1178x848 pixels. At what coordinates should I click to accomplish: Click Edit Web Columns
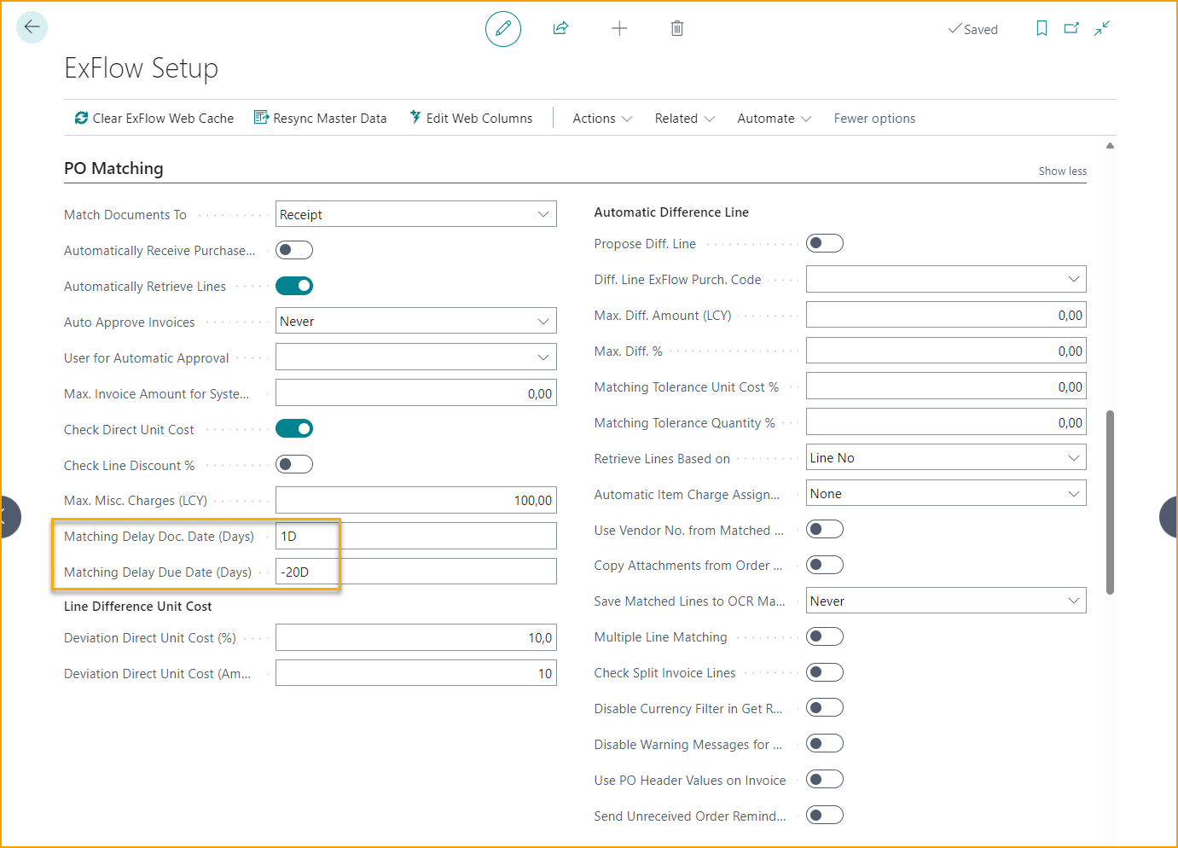[471, 119]
